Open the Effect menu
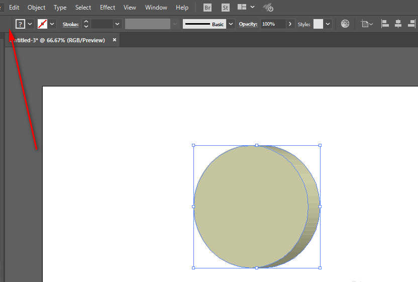This screenshot has width=418, height=282. tap(108, 8)
